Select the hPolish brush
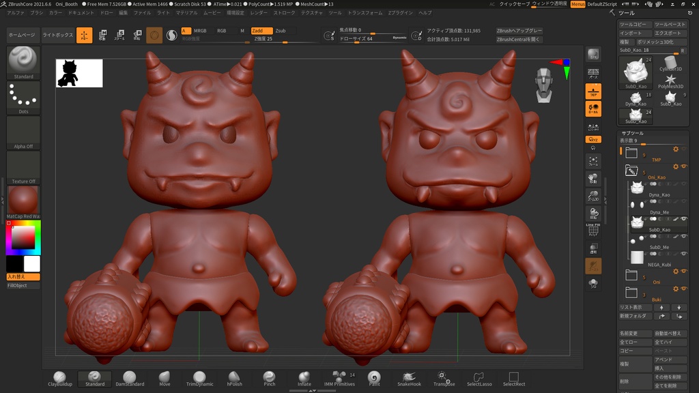Image resolution: width=699 pixels, height=393 pixels. pyautogui.click(x=235, y=379)
